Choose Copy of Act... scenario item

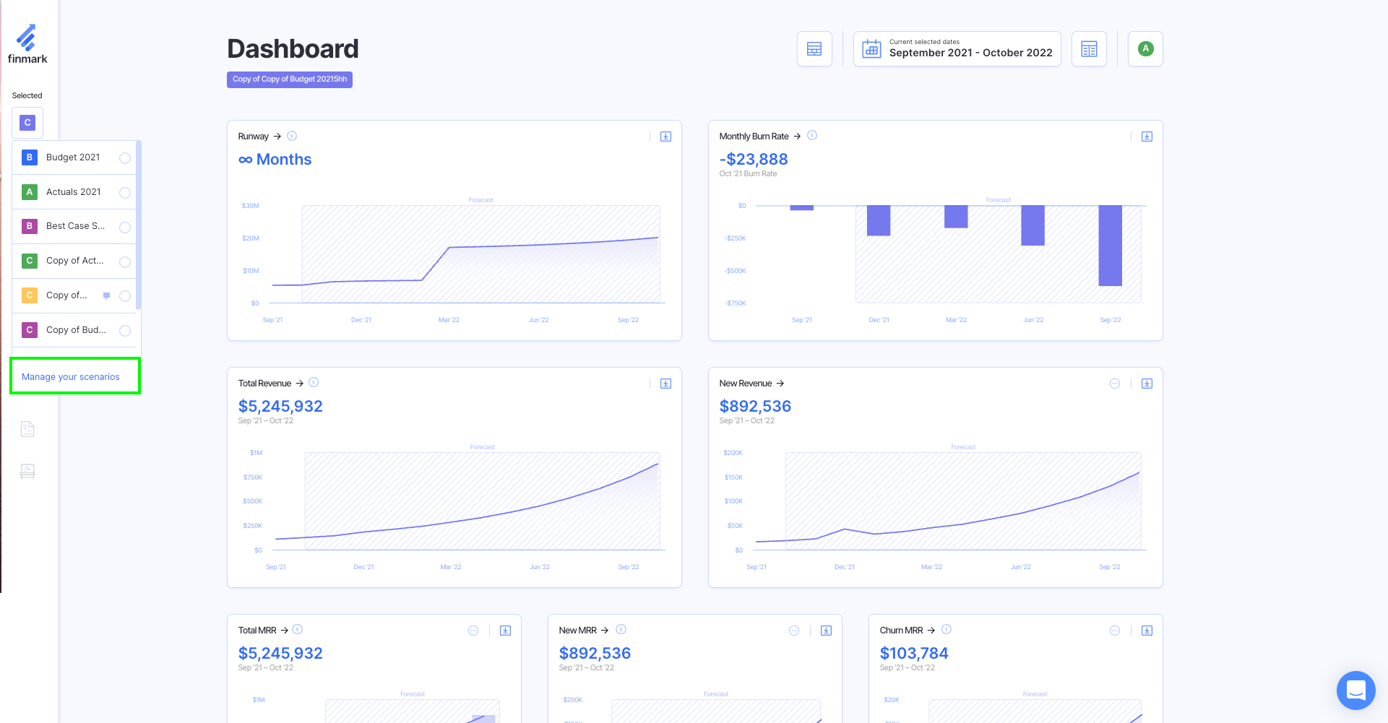pyautogui.click(x=74, y=261)
